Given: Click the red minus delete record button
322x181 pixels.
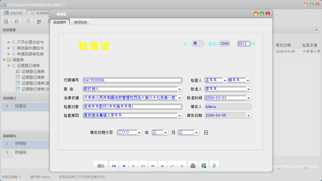Looking at the screenshot, I should (x=152, y=166).
